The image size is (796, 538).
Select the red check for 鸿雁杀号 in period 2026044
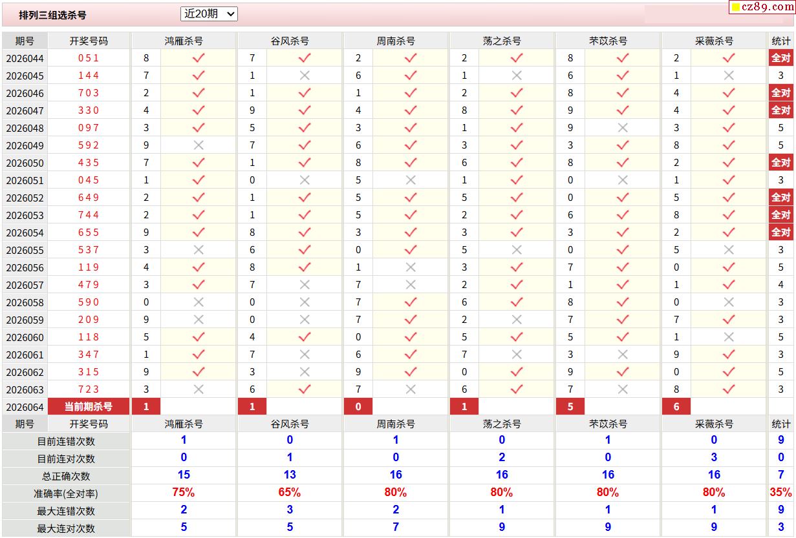point(199,58)
